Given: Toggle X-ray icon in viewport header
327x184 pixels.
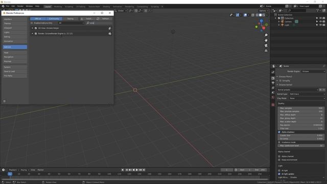Looking at the screenshot, I should pyautogui.click(x=253, y=15).
